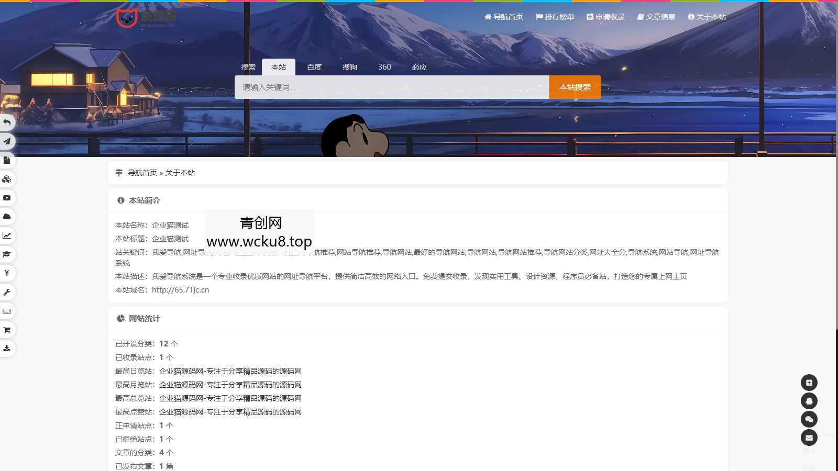Select the 搜狗 search tab
This screenshot has height=471, width=838.
pos(349,67)
